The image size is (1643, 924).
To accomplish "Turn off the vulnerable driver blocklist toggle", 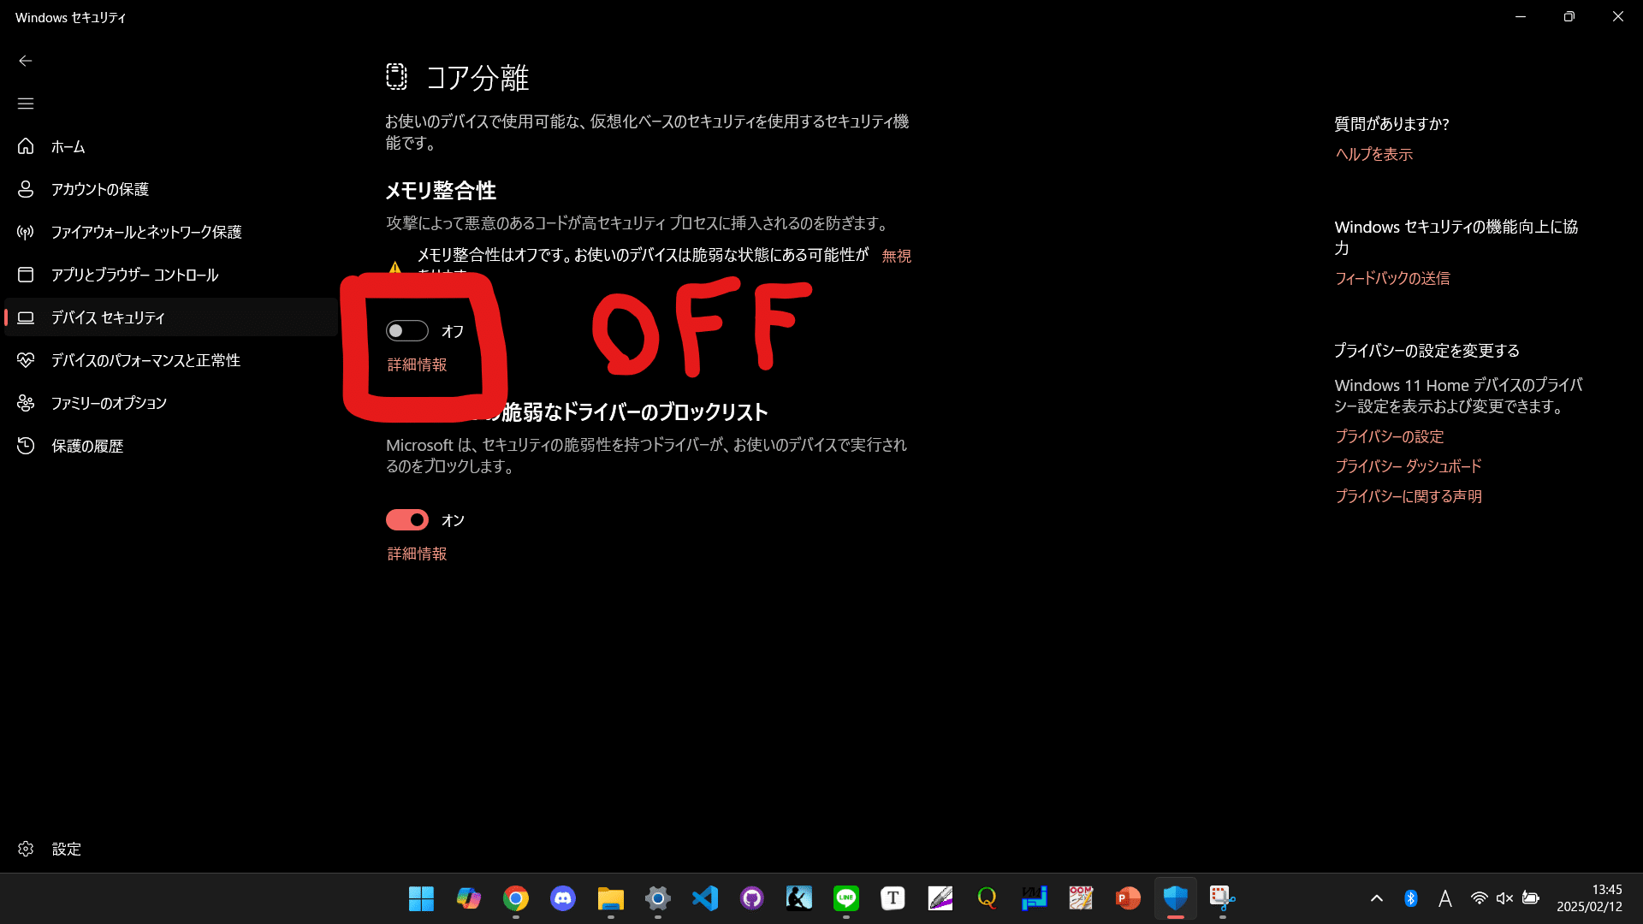I will click(x=407, y=520).
